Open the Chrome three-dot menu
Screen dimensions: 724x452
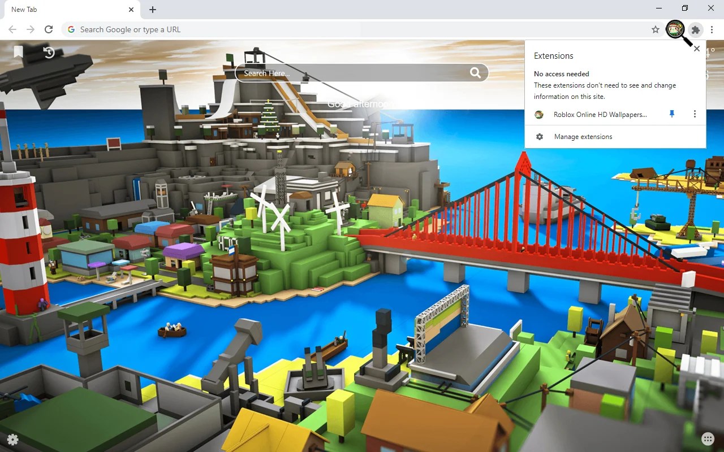(x=712, y=29)
